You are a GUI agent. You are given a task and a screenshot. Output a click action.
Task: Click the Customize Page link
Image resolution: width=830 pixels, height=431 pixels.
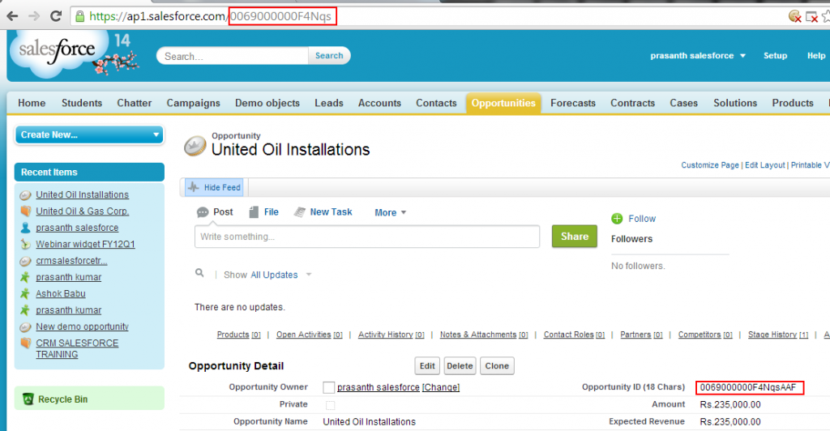pos(710,165)
